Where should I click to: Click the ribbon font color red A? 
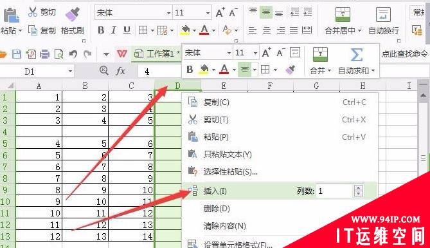click(204, 30)
